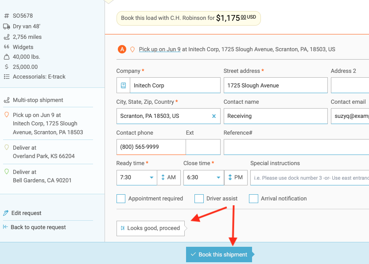This screenshot has height=264, width=369.
Task: Toggle the AM selector for Ready time
Action: click(168, 177)
